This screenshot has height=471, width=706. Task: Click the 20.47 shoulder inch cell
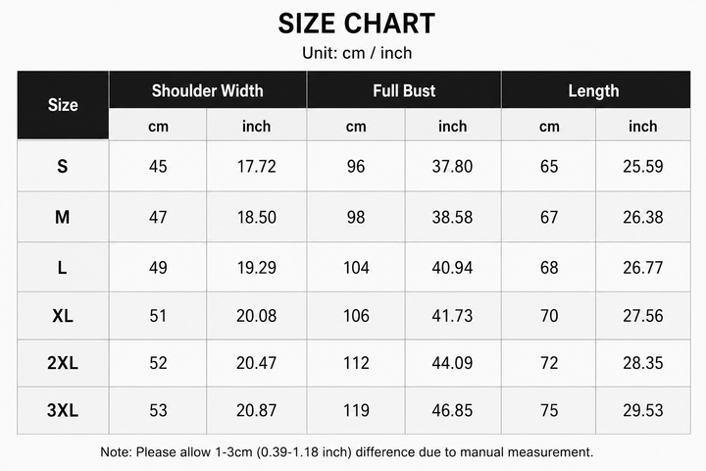(x=257, y=363)
